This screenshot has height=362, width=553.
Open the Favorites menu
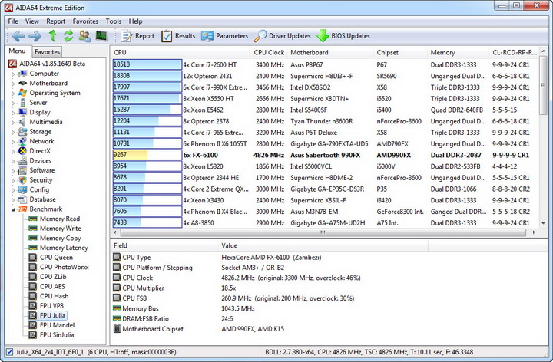point(85,21)
